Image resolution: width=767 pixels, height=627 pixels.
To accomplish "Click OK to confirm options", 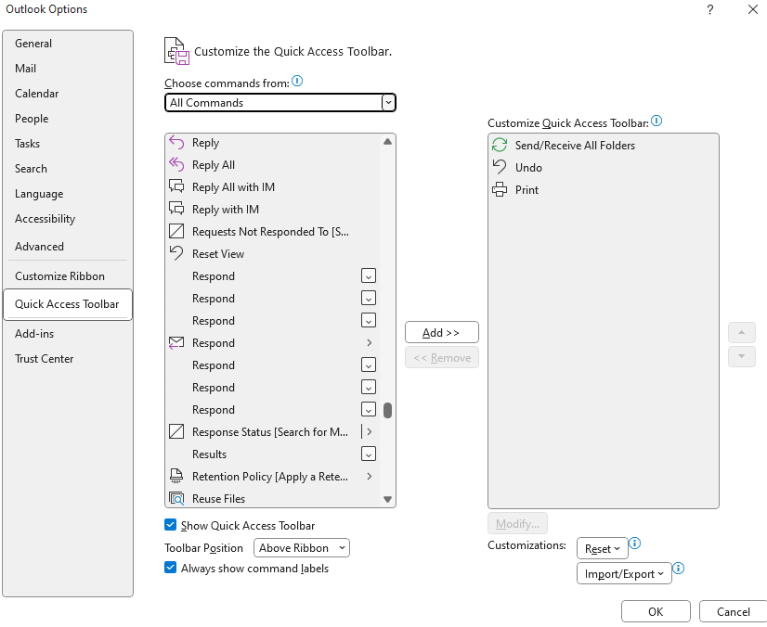I will click(x=656, y=611).
